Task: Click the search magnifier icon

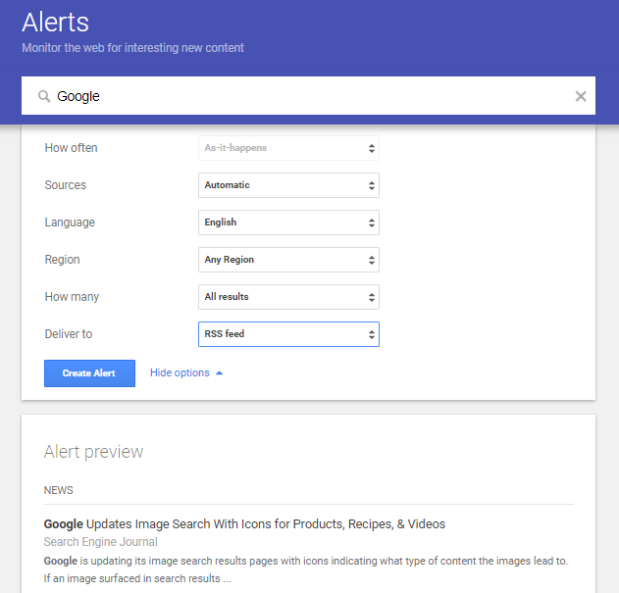Action: 43,96
